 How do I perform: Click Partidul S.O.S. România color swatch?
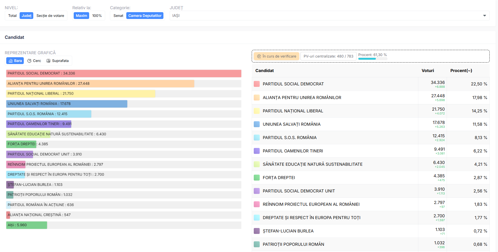coord(257,138)
